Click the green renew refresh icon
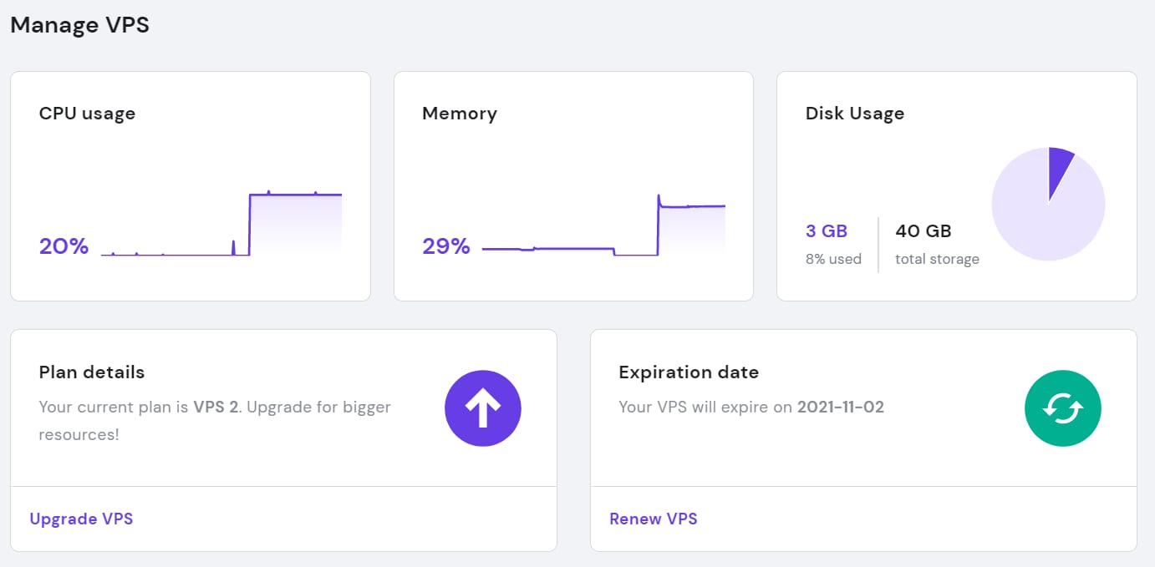Viewport: 1155px width, 567px height. pos(1062,408)
